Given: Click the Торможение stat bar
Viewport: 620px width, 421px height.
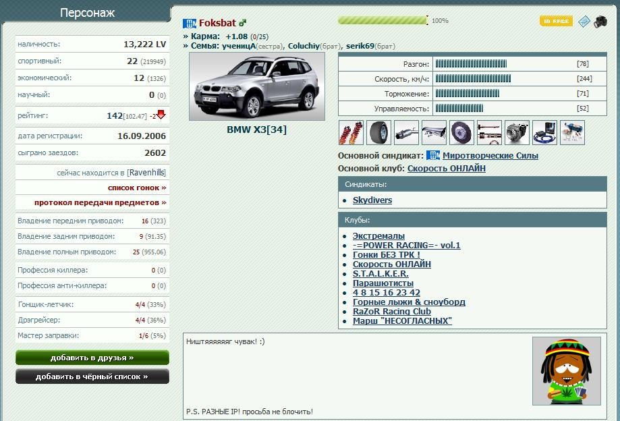Looking at the screenshot, I should (468, 94).
